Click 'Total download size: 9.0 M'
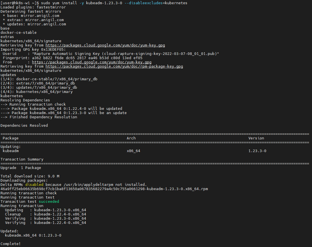 (30, 176)
